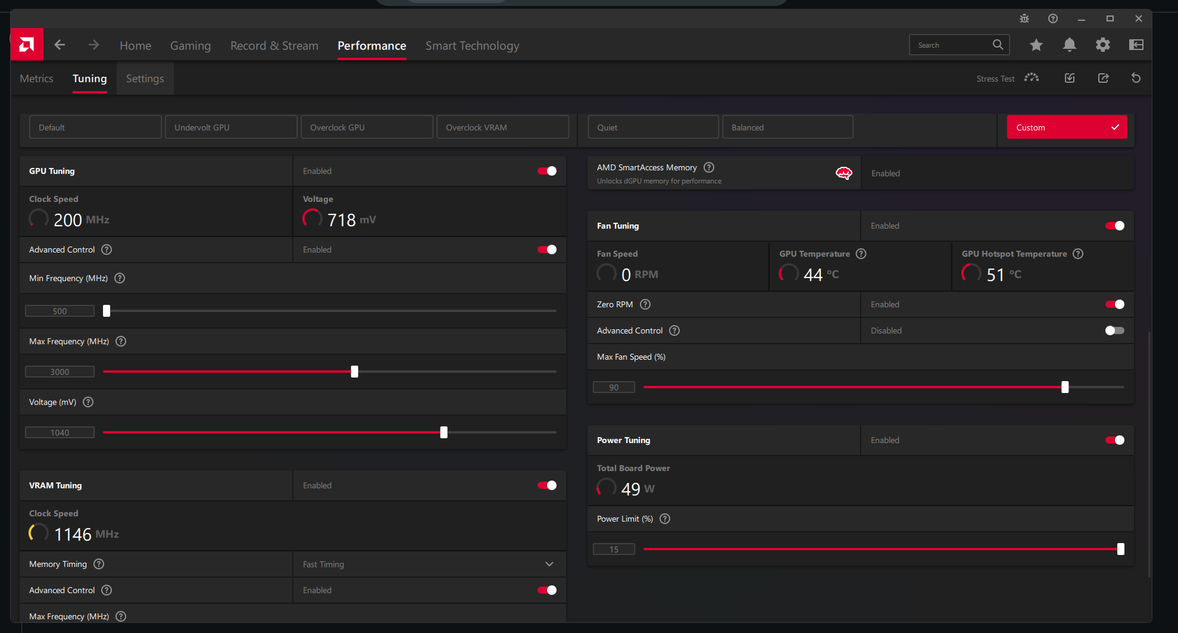Toggle GPU Advanced Control switch
Screen dimensions: 1178x633
pyautogui.click(x=547, y=250)
